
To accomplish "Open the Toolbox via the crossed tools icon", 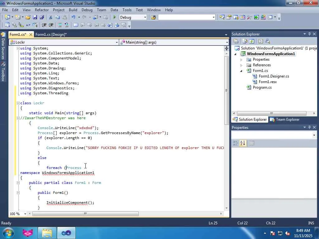I will click(x=250, y=17).
